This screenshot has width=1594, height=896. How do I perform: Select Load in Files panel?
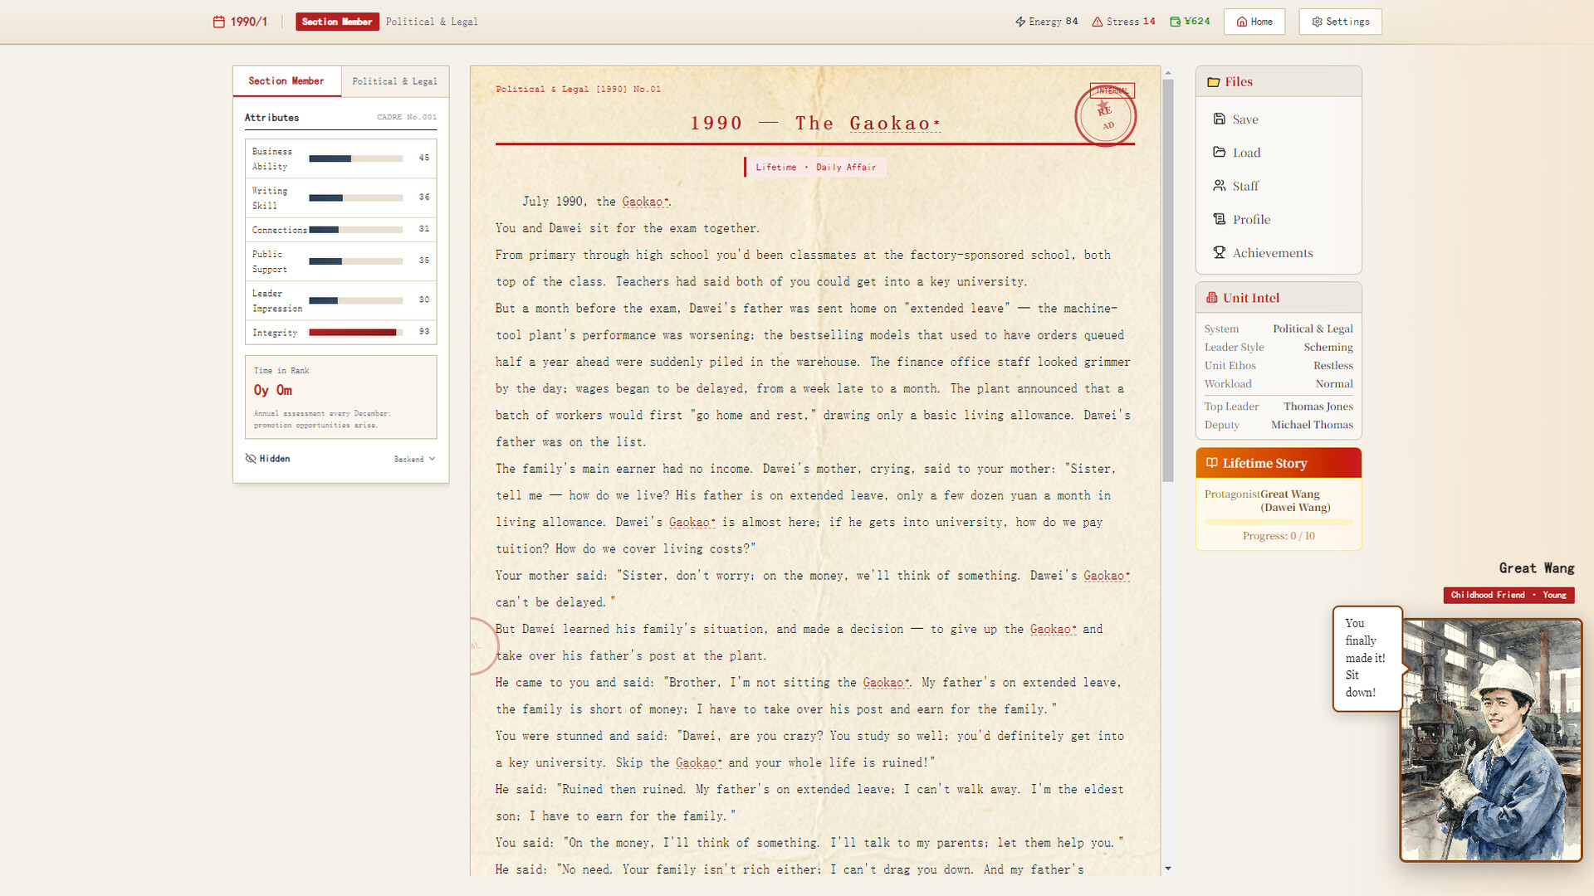pos(1279,152)
